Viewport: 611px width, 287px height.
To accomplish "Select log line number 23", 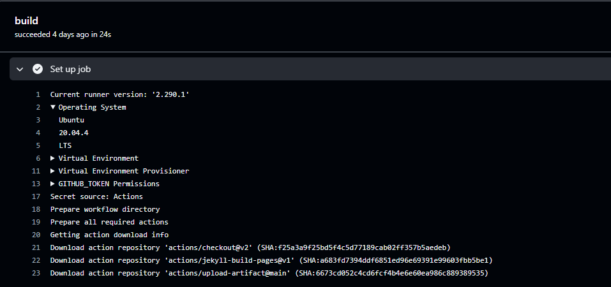I will pyautogui.click(x=36, y=274).
